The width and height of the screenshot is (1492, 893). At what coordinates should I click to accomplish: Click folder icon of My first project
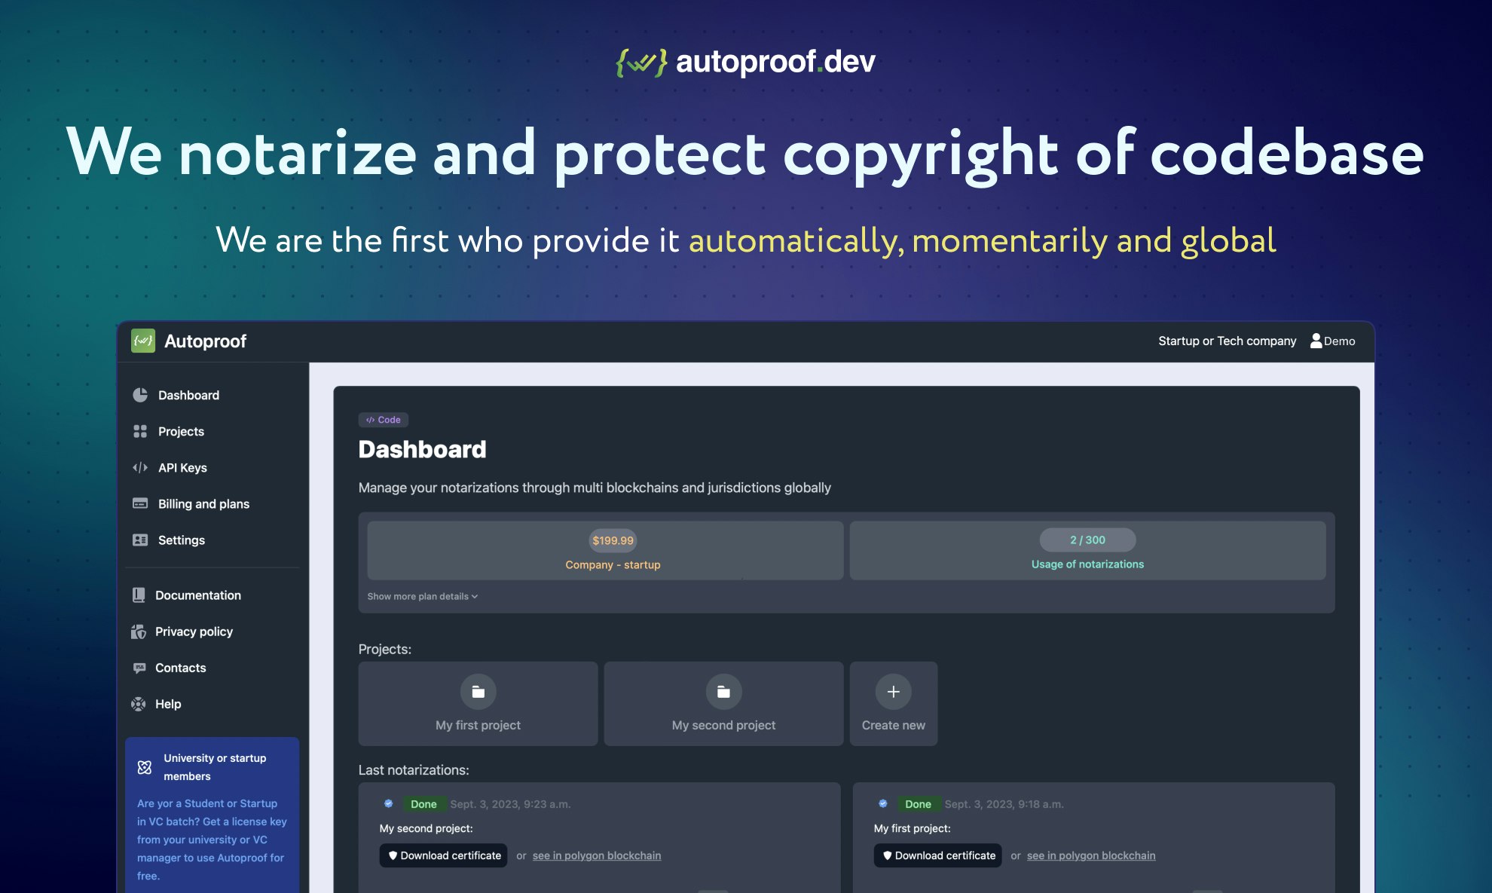coord(478,692)
